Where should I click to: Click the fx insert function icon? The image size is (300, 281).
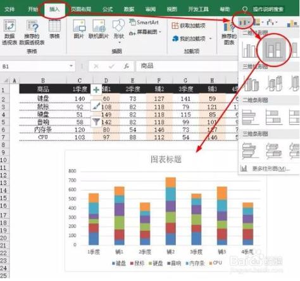[x=127, y=66]
